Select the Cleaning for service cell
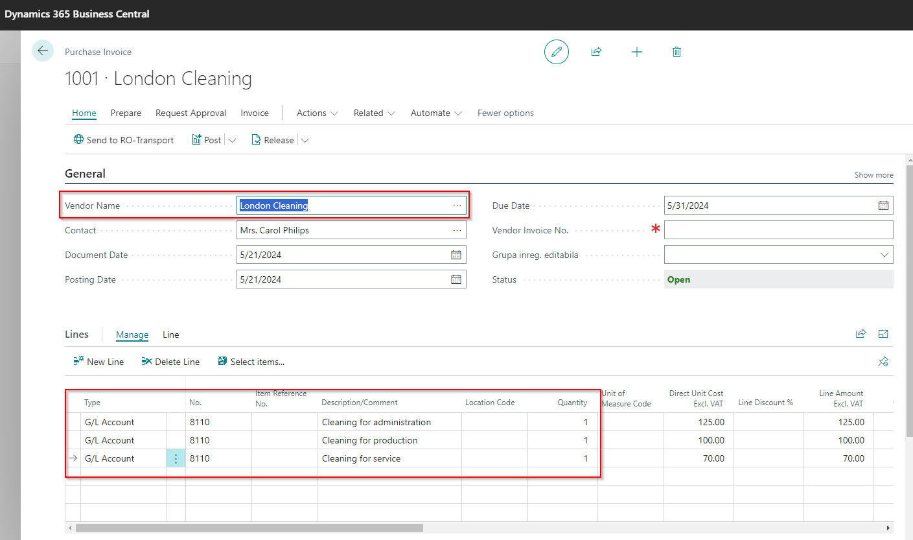Image resolution: width=913 pixels, height=540 pixels. (x=389, y=458)
